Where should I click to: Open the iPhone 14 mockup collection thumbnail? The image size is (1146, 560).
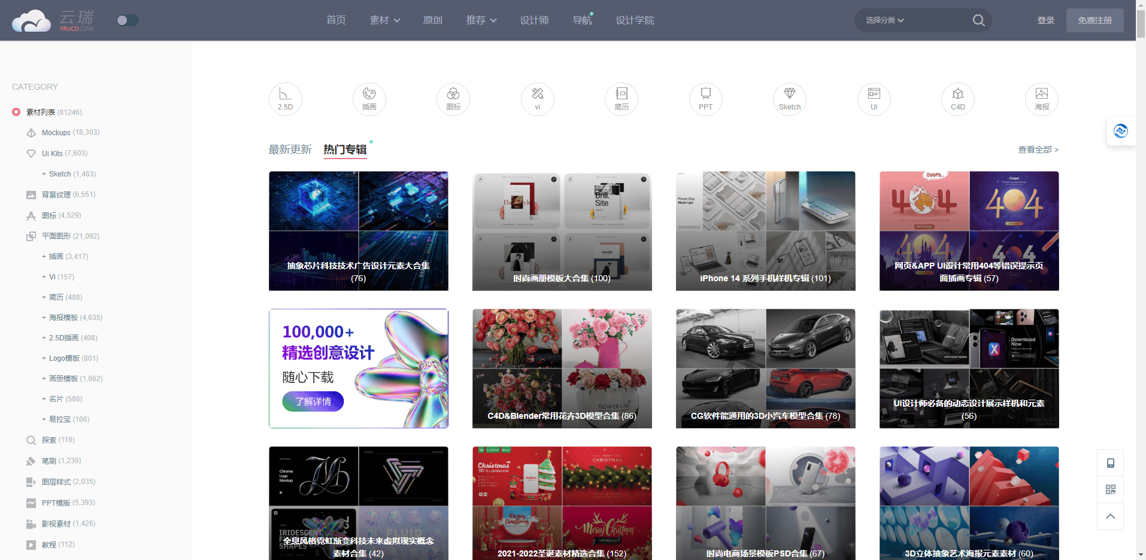click(x=765, y=231)
